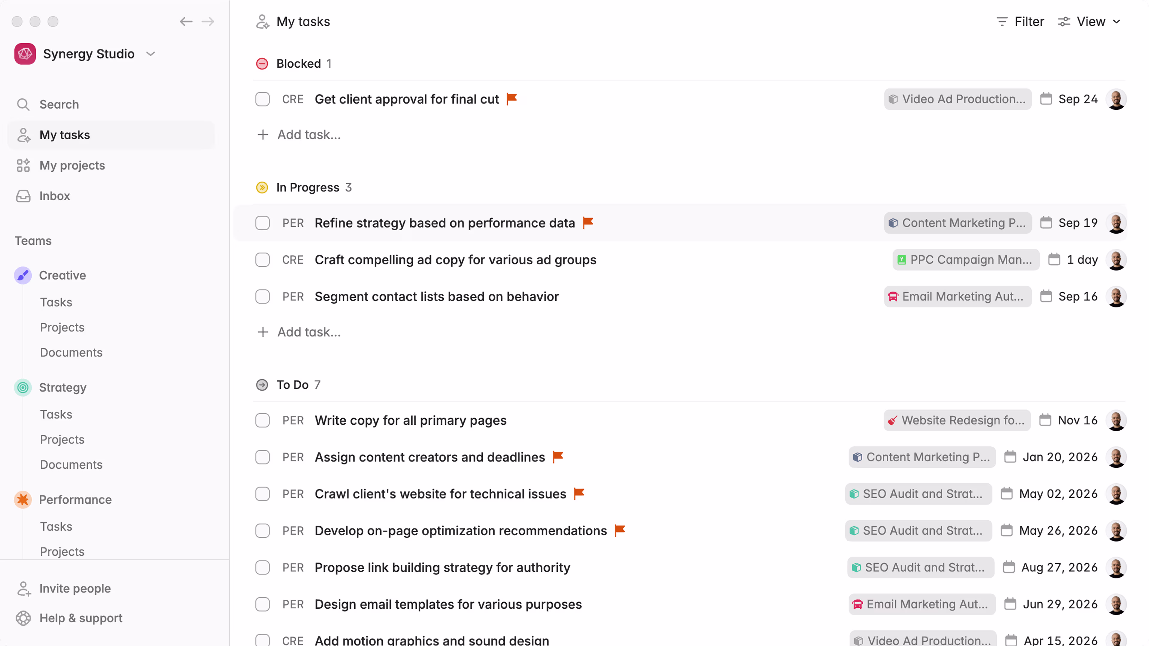Collapse the 'To Do' section

pos(262,384)
